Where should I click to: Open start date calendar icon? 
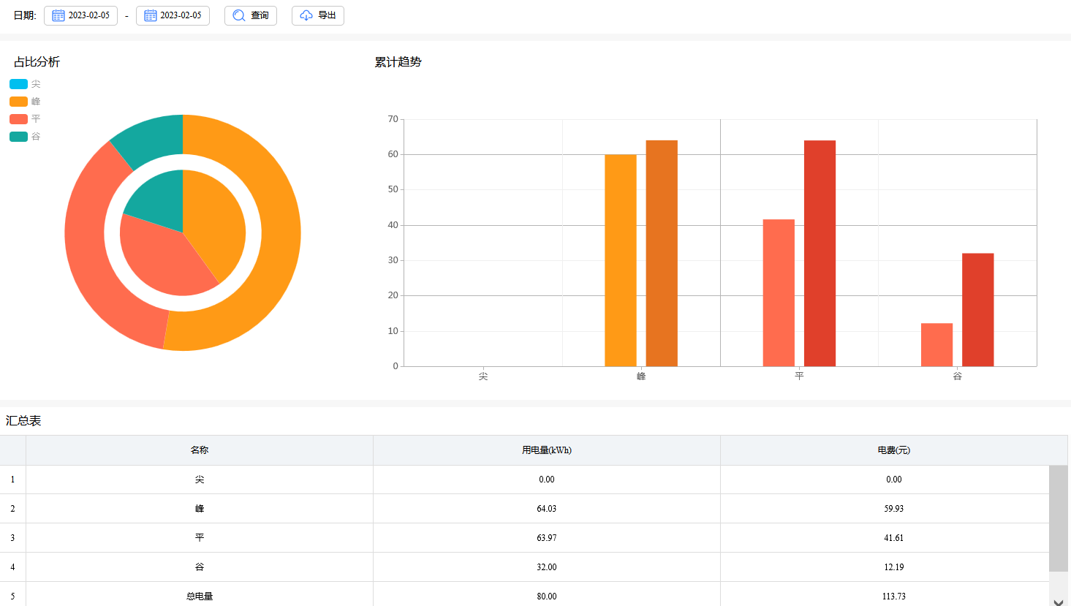(58, 15)
